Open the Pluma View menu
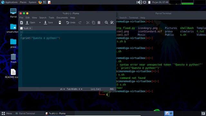 (x=34, y=18)
